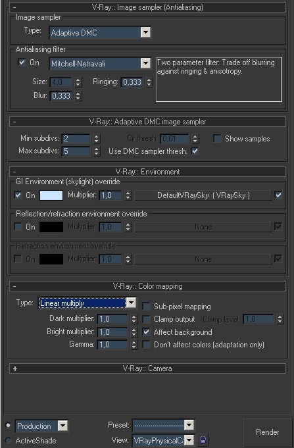Adjust the Gamma spinner arrows
This screenshot has width=294, height=448.
(134, 345)
